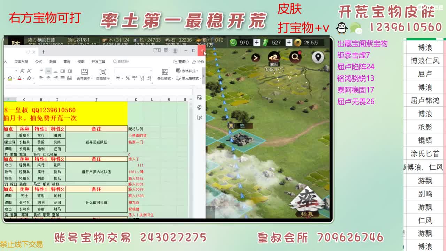Add jade with the plus after 970
The width and height of the screenshot is (446, 251).
point(257,43)
